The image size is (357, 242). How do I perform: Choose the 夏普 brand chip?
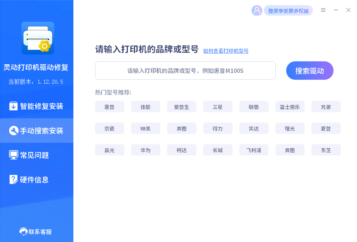point(326,128)
